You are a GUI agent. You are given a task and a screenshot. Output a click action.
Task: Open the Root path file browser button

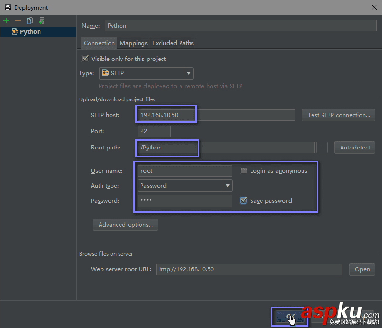click(322, 148)
